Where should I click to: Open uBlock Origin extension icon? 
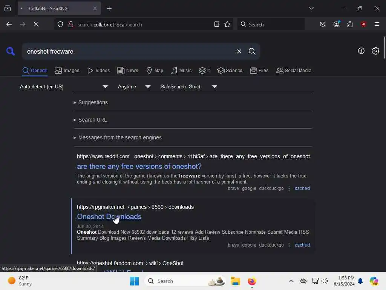(x=363, y=24)
